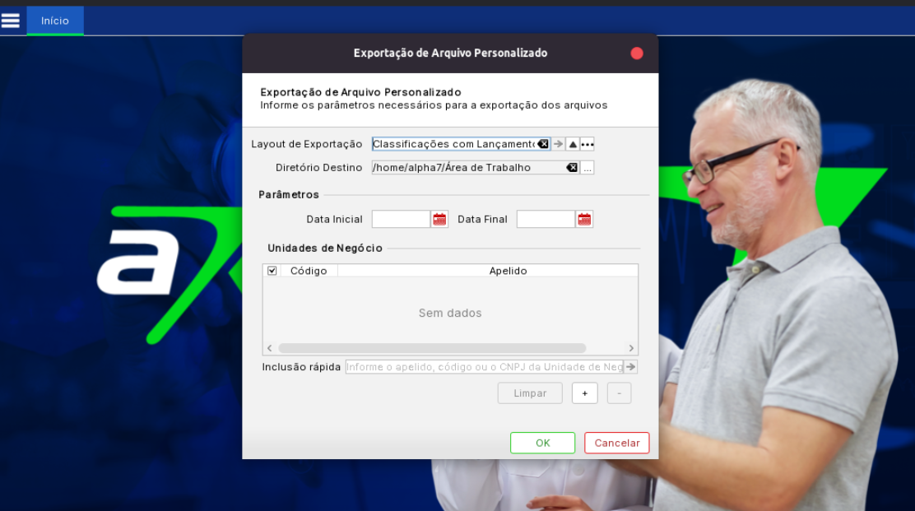
Task: Browse for the Diretório Destino folder
Action: (587, 168)
